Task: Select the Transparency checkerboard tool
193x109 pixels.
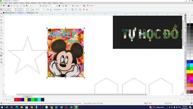Action: tap(1, 56)
